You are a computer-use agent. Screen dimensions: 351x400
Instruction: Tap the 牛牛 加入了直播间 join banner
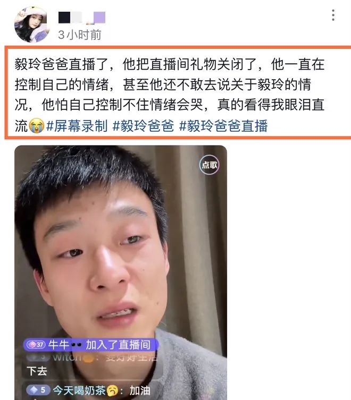click(91, 345)
